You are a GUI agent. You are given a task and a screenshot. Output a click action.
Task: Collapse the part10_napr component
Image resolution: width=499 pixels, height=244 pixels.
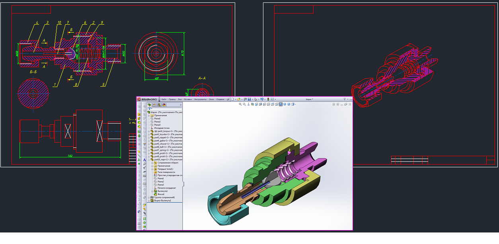click(149, 160)
